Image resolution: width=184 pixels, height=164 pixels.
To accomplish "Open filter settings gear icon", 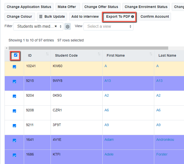I will click(68, 27).
